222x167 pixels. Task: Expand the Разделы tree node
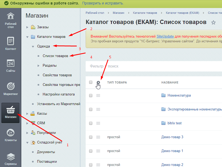[x=38, y=66]
